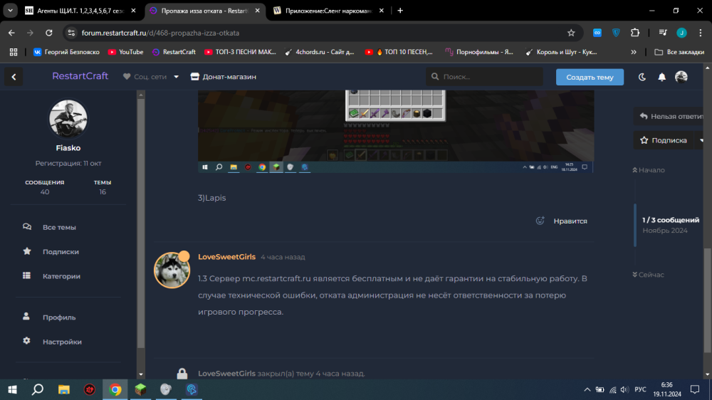712x400 pixels.
Task: Open a new browser tab
Action: click(400, 11)
